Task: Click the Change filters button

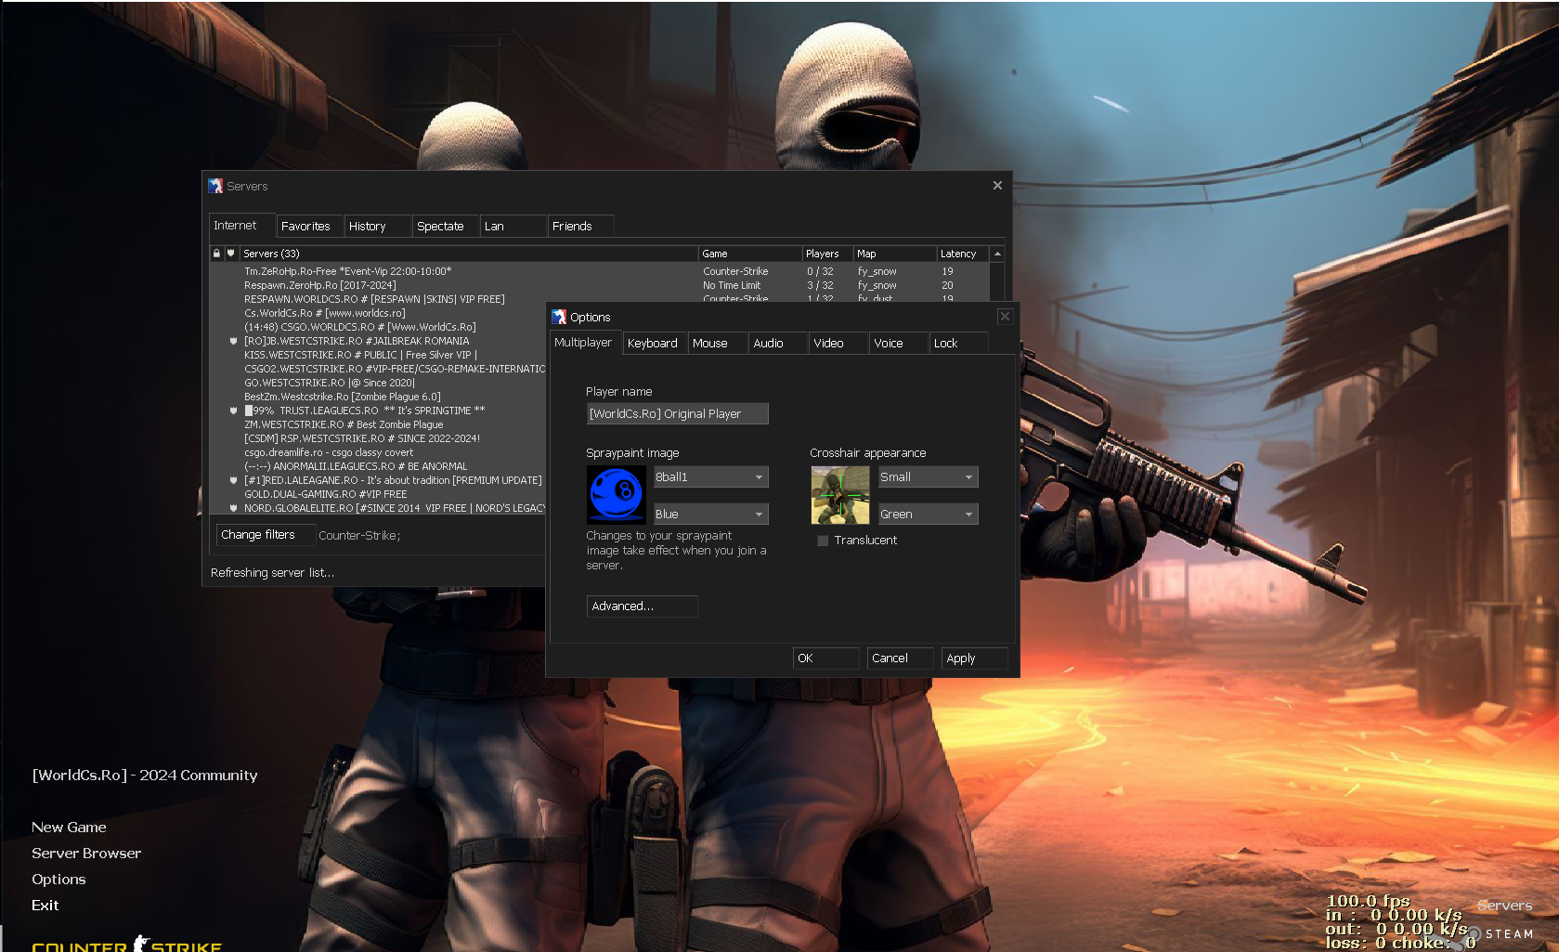Action: [x=258, y=535]
